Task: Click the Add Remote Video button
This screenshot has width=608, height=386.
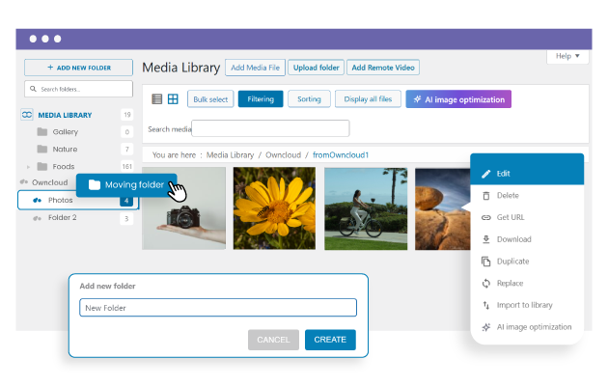Action: (x=383, y=68)
